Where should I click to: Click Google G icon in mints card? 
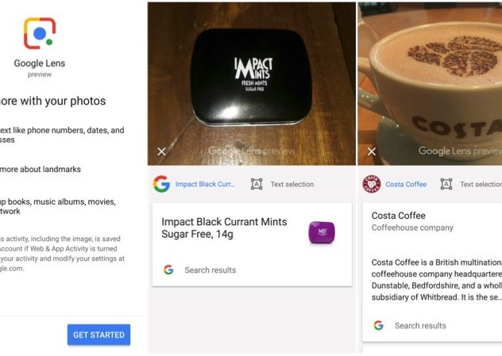coord(168,270)
